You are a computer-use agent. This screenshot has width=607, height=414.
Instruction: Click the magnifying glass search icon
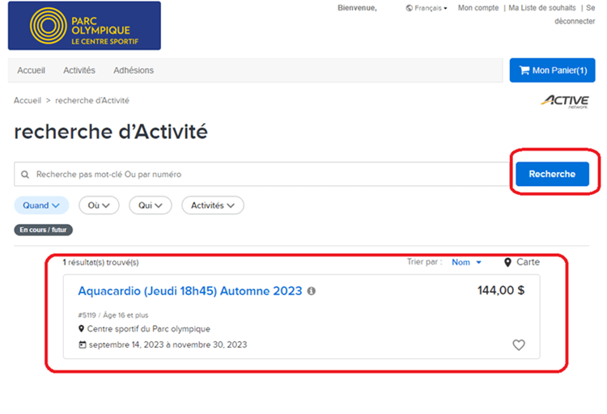[x=25, y=174]
